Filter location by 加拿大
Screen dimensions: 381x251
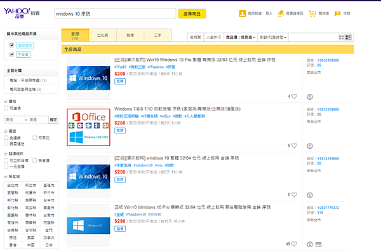49,238
